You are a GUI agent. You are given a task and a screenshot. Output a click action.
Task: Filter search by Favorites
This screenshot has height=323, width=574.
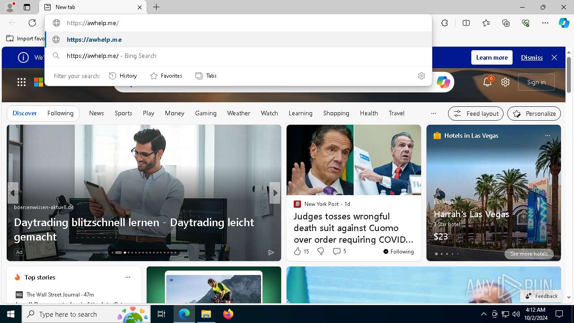pyautogui.click(x=166, y=76)
